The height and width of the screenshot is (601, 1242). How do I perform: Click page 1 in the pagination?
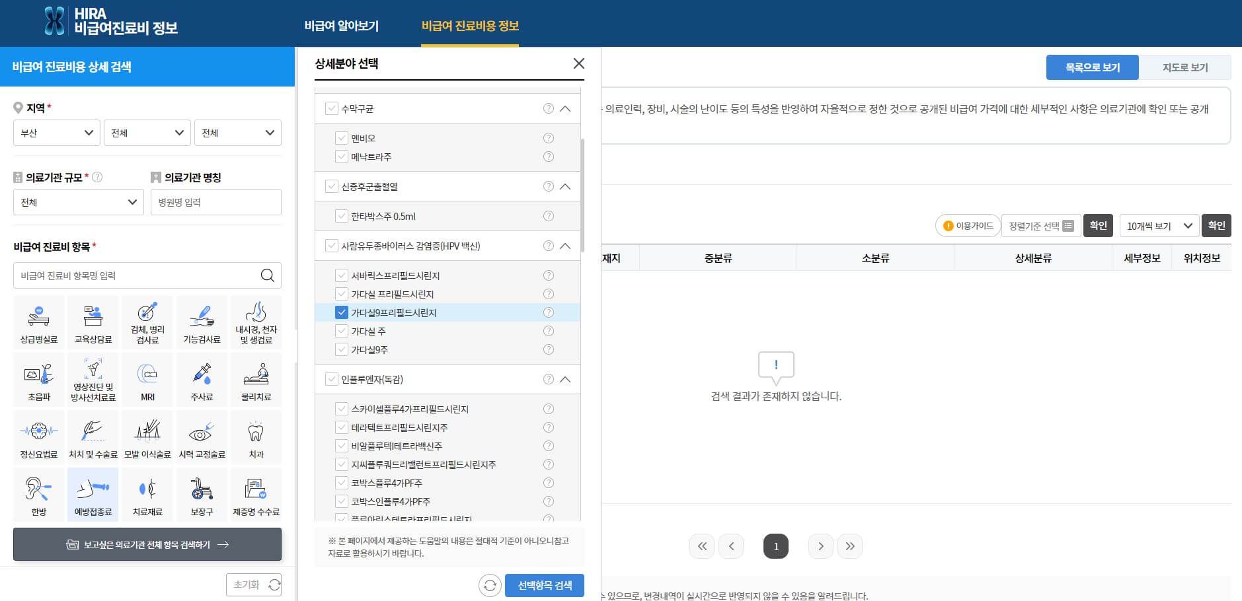(x=776, y=546)
